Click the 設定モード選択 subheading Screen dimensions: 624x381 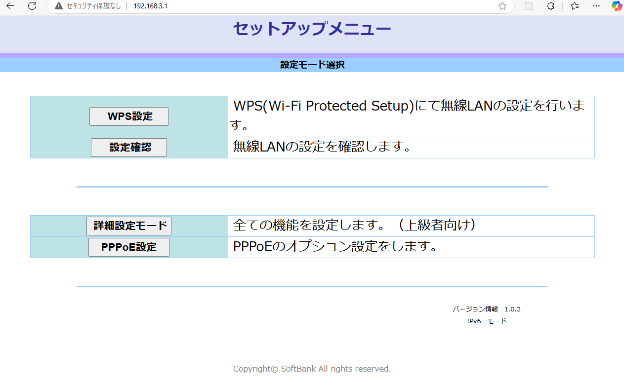tap(312, 65)
